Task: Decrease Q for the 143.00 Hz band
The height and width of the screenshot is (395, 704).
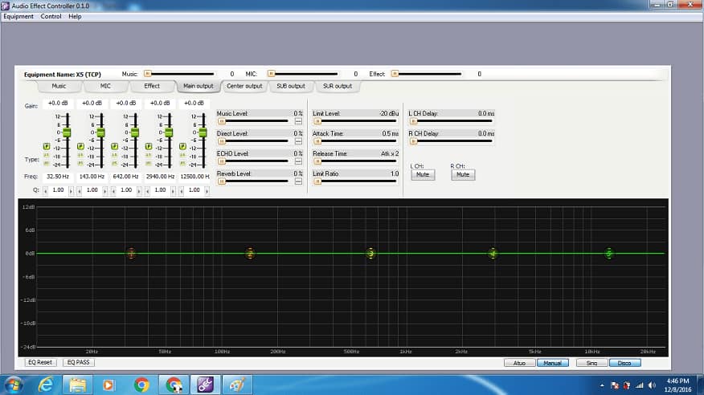Action: [80, 191]
